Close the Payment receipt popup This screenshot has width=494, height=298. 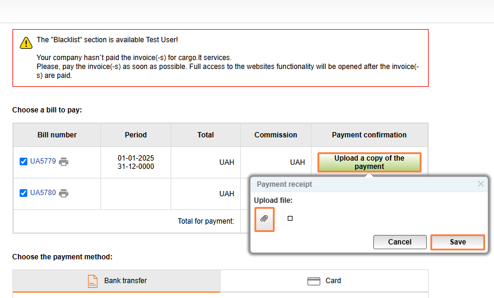[x=481, y=184]
